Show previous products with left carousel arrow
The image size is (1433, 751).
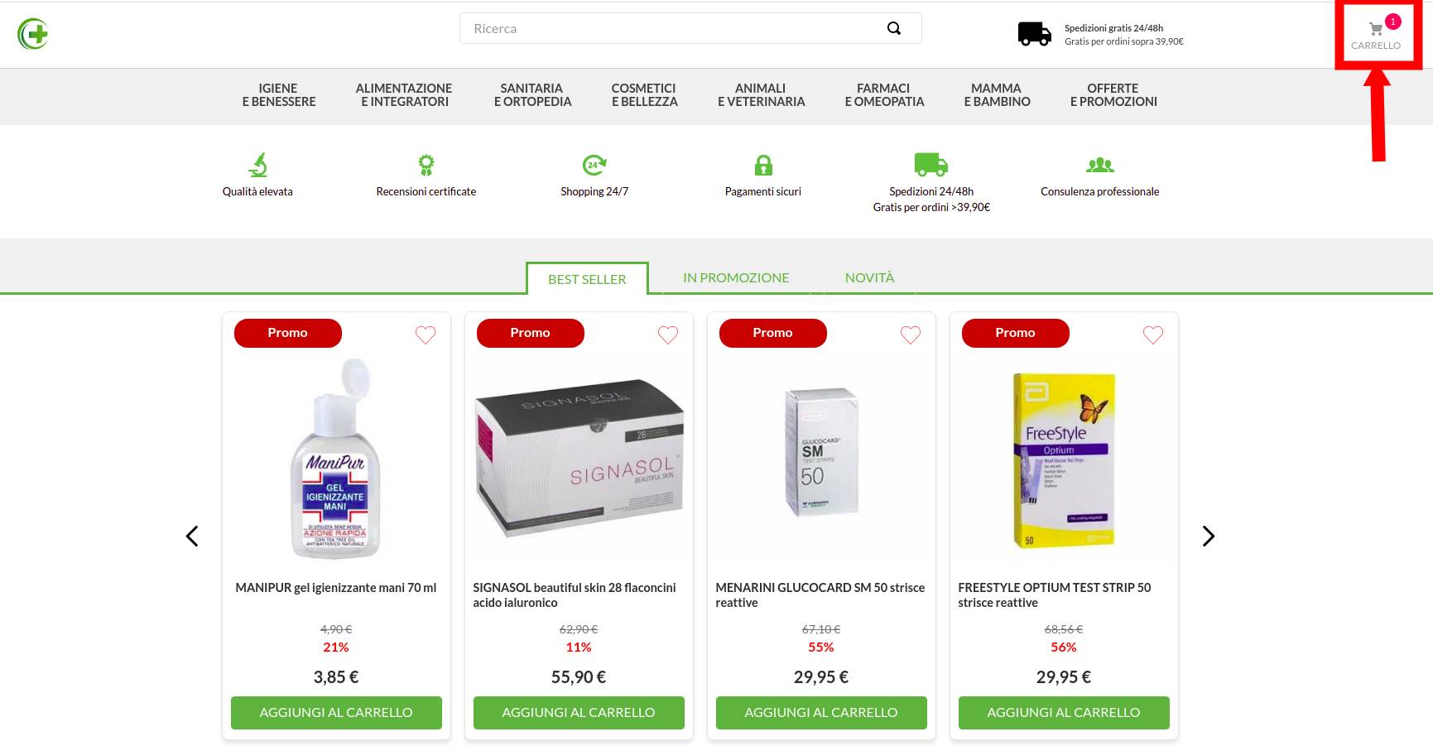pos(192,537)
